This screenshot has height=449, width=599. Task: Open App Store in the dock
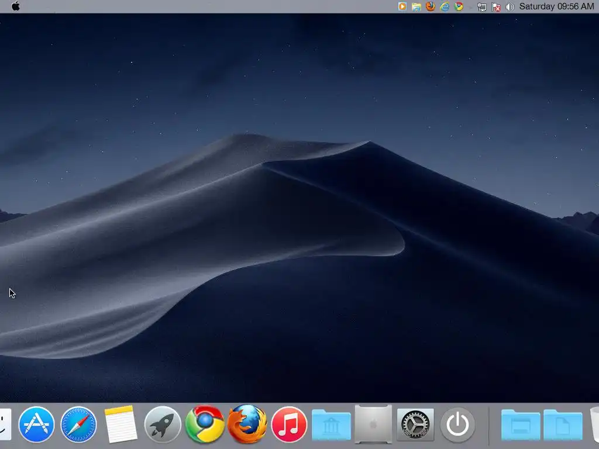click(x=37, y=424)
